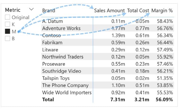Select the Proseware row
The image size is (180, 109).
(107, 64)
